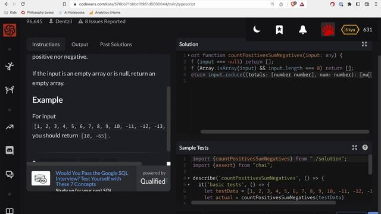Click the Solution editor horizontal scrollbar
Screen dimensions: 381x214
pos(285,132)
